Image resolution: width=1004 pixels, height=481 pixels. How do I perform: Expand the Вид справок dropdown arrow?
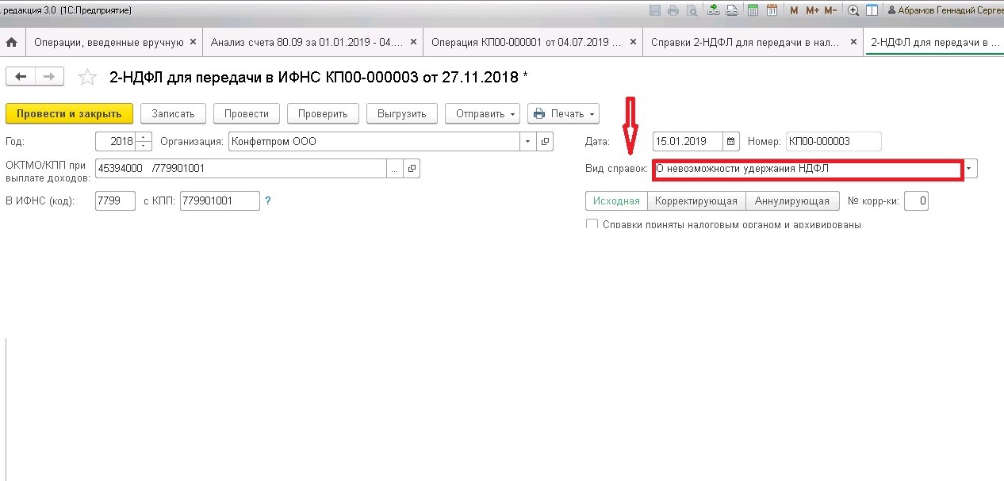pyautogui.click(x=970, y=169)
